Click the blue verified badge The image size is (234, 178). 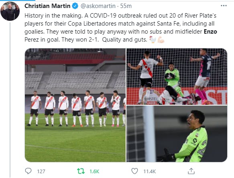point(75,6)
